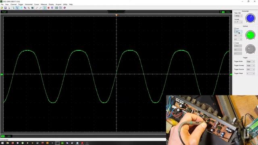Open the red Acrobat icon in taskbar

click(x=82, y=143)
